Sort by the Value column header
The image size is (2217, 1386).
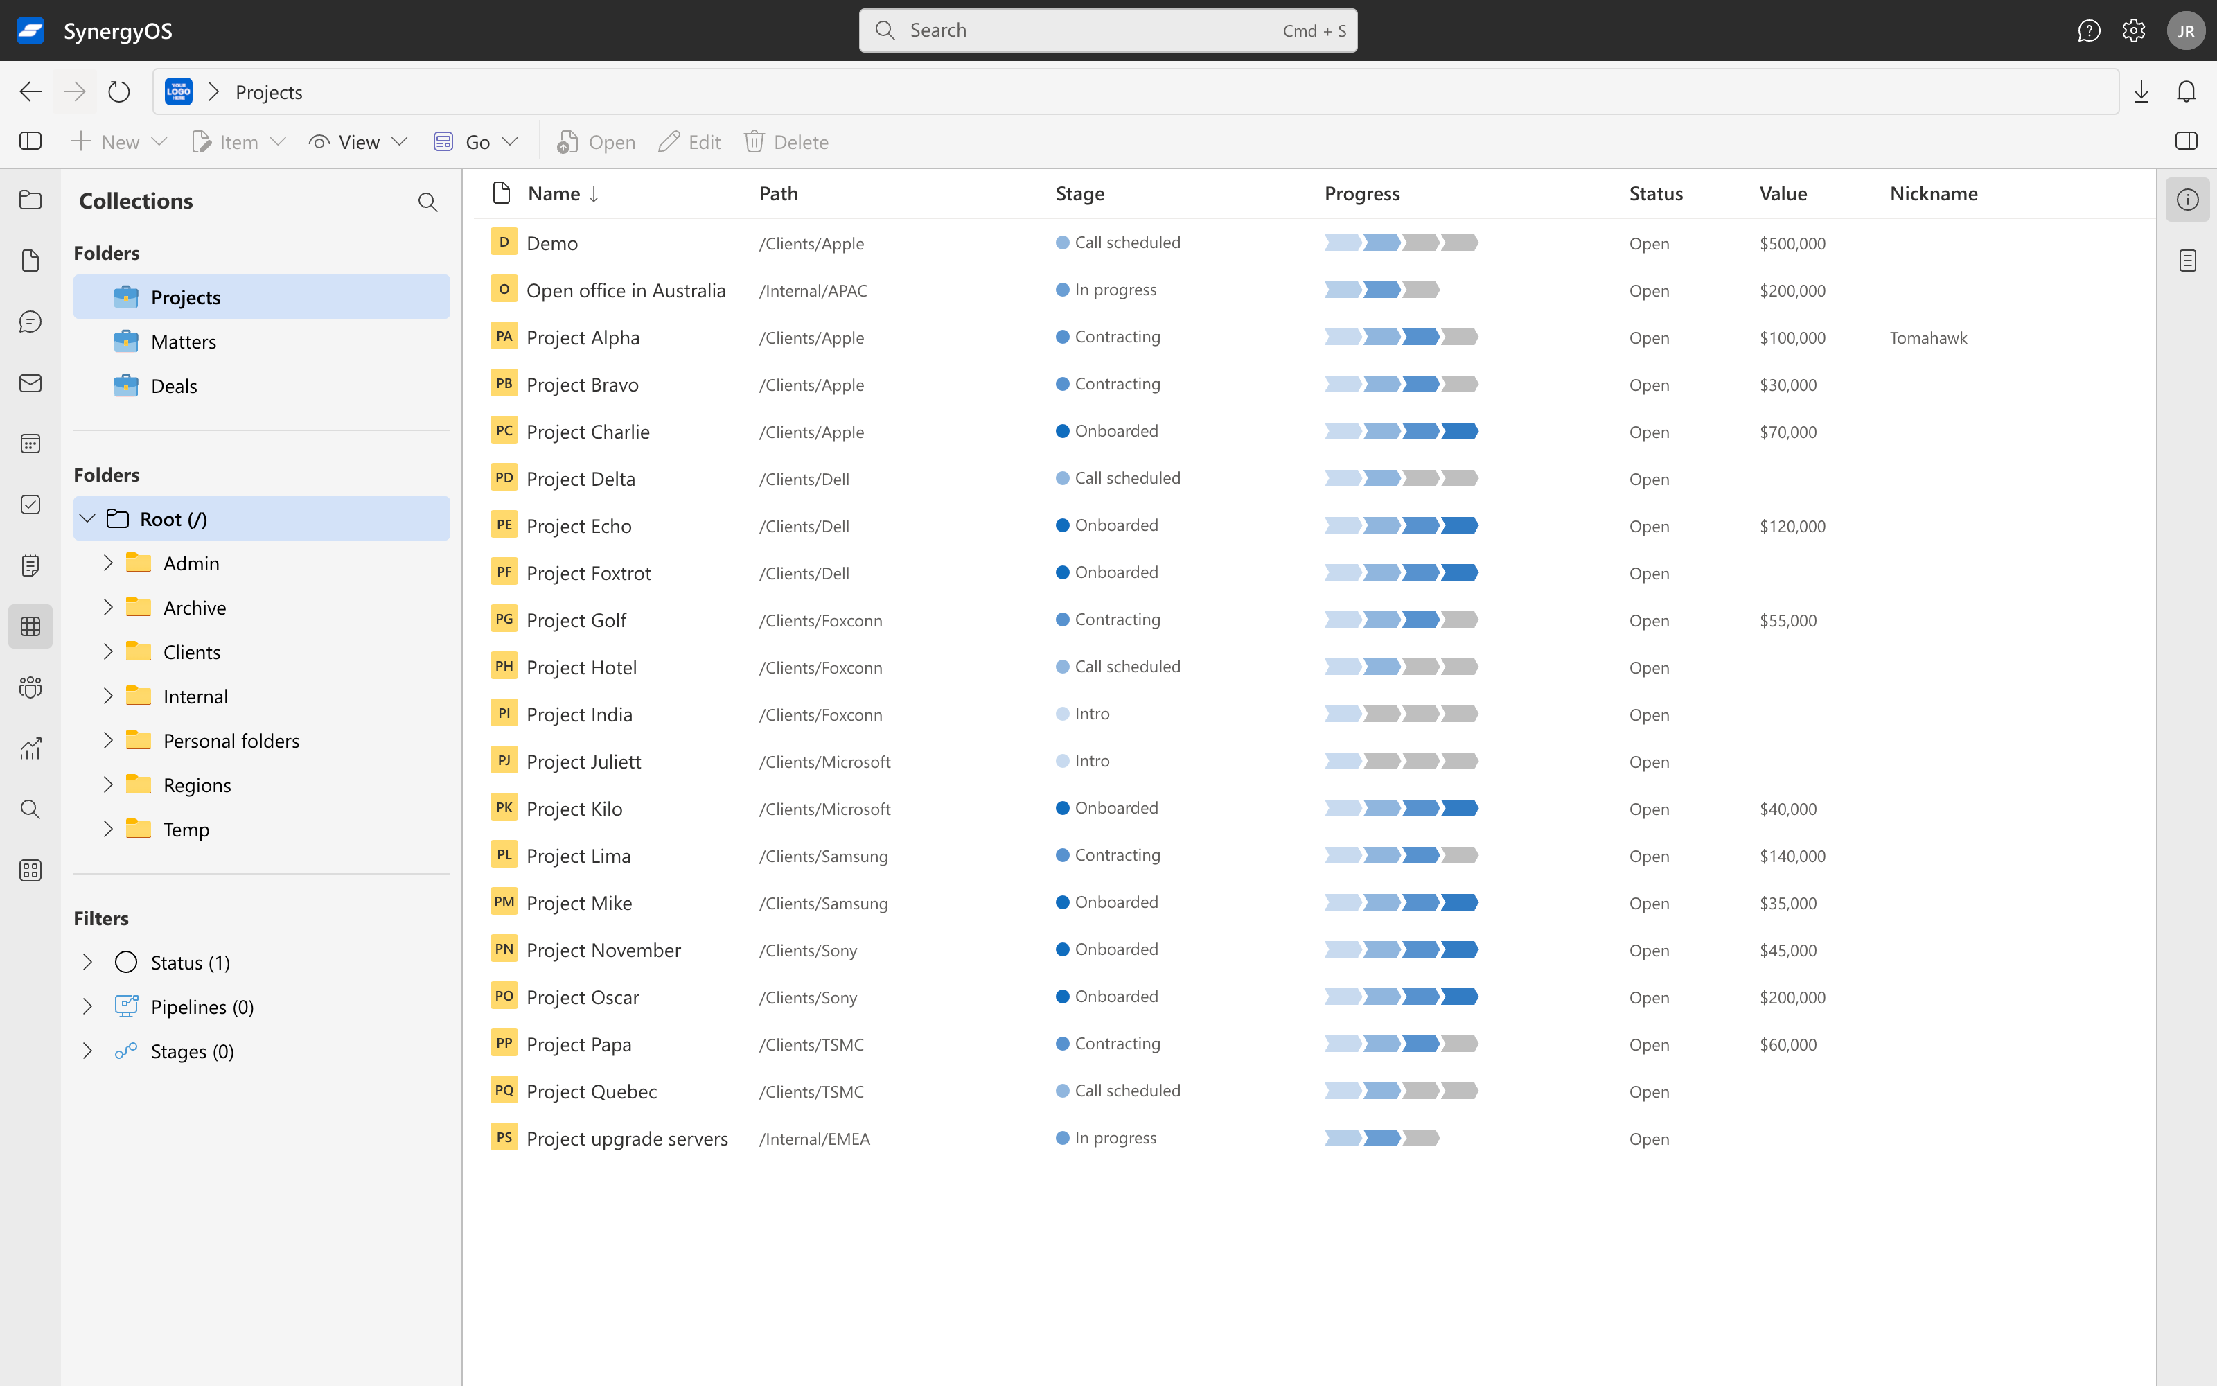tap(1783, 193)
